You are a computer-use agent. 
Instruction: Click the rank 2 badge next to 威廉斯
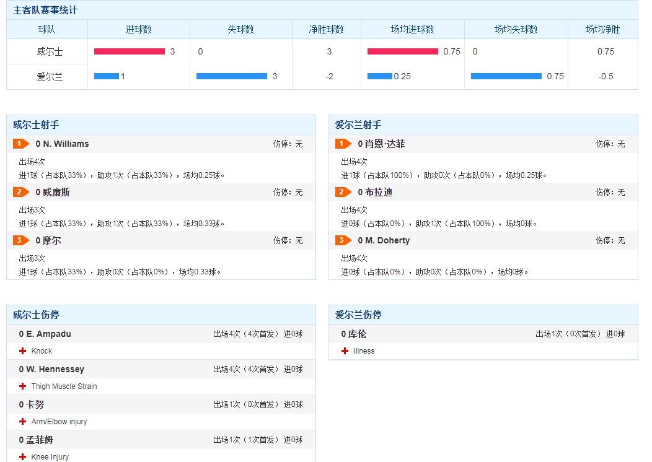(x=21, y=192)
